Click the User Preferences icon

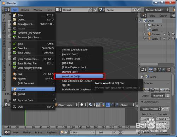point(15,59)
